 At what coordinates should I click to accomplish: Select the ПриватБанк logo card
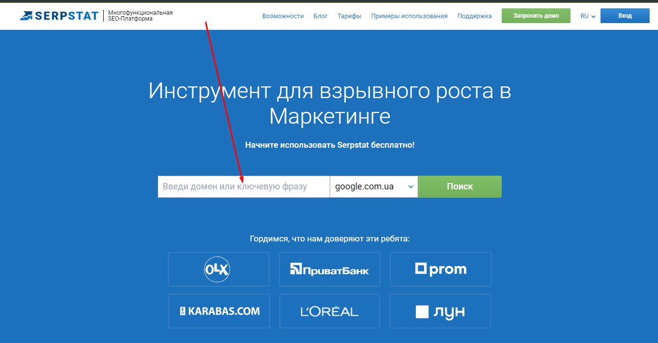pos(330,269)
